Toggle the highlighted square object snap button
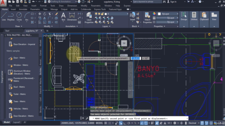This screenshot has width=225, height=126. pos(146,123)
